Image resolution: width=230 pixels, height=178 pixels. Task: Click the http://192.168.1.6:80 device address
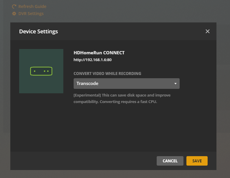click(x=92, y=60)
